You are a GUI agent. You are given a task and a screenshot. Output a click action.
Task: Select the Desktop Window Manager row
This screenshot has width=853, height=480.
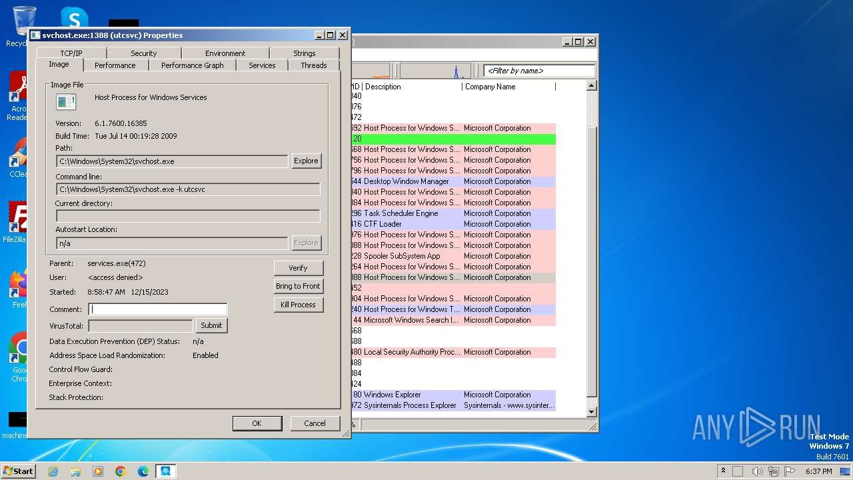pos(453,181)
